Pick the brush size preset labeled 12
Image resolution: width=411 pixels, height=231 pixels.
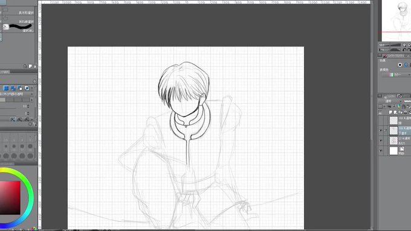tap(6, 147)
